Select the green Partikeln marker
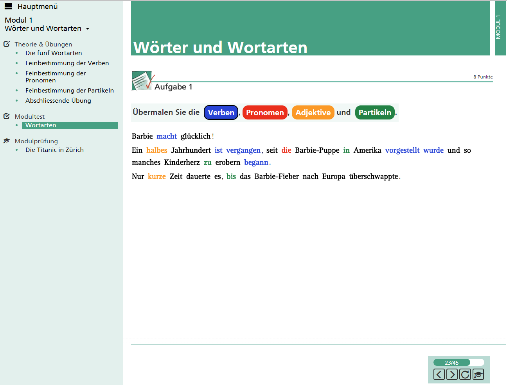This screenshot has width=507, height=385. [375, 112]
